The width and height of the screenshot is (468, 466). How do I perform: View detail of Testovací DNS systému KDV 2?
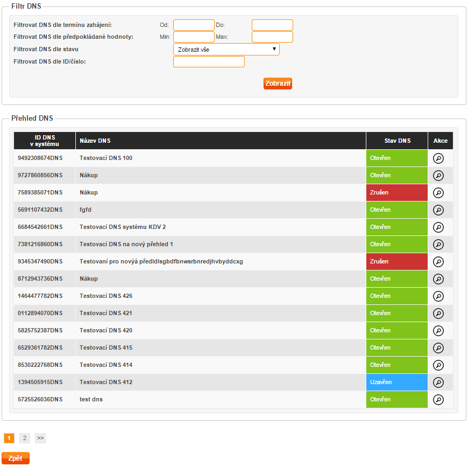(x=438, y=227)
